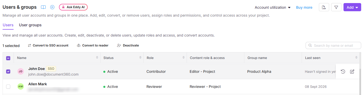
Task: Switch to the Users tab
Action: pyautogui.click(x=8, y=25)
